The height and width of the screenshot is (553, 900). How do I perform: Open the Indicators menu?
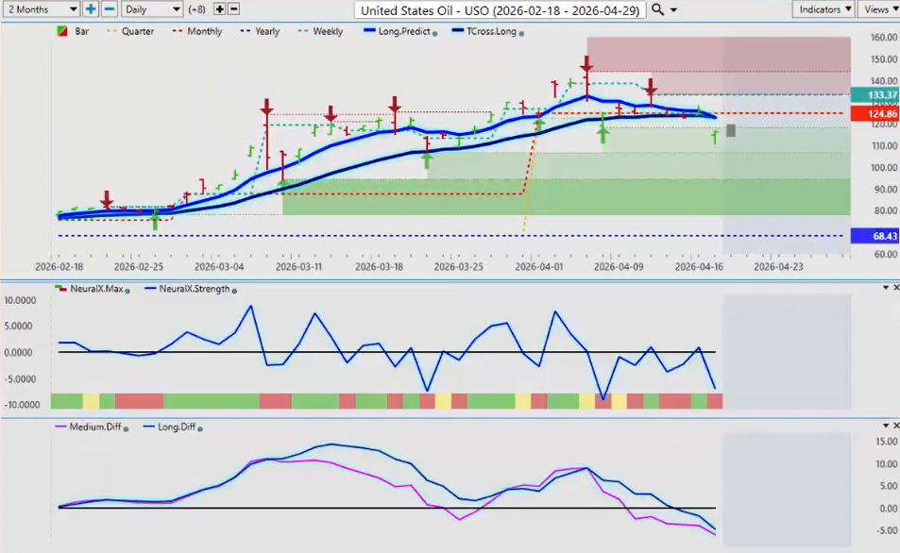pyautogui.click(x=823, y=8)
